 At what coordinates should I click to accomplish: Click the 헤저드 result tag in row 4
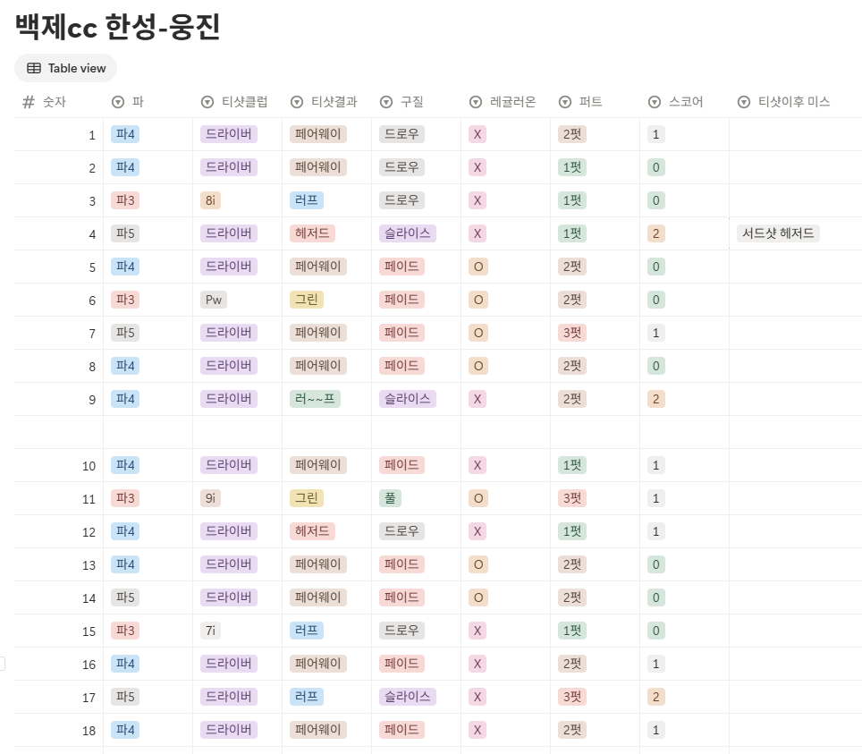point(312,233)
